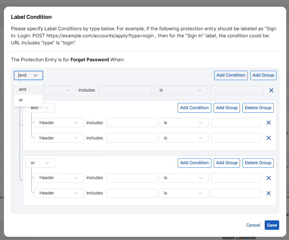This screenshot has width=289, height=240.
Task: Cancel the Label Condition dialog
Action: pyautogui.click(x=253, y=225)
